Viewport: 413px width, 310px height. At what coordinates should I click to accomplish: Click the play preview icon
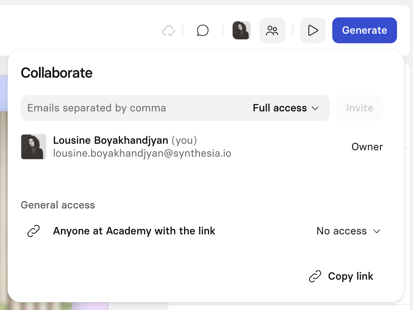click(312, 30)
